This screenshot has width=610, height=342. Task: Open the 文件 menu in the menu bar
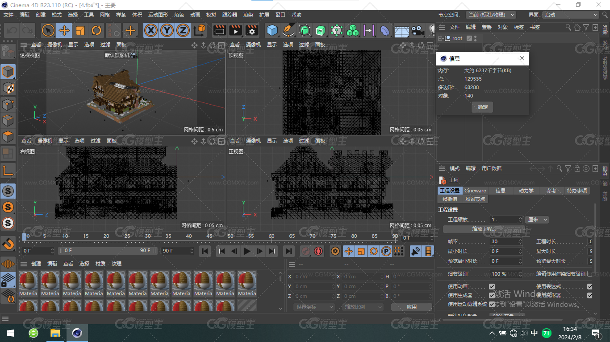(8, 15)
